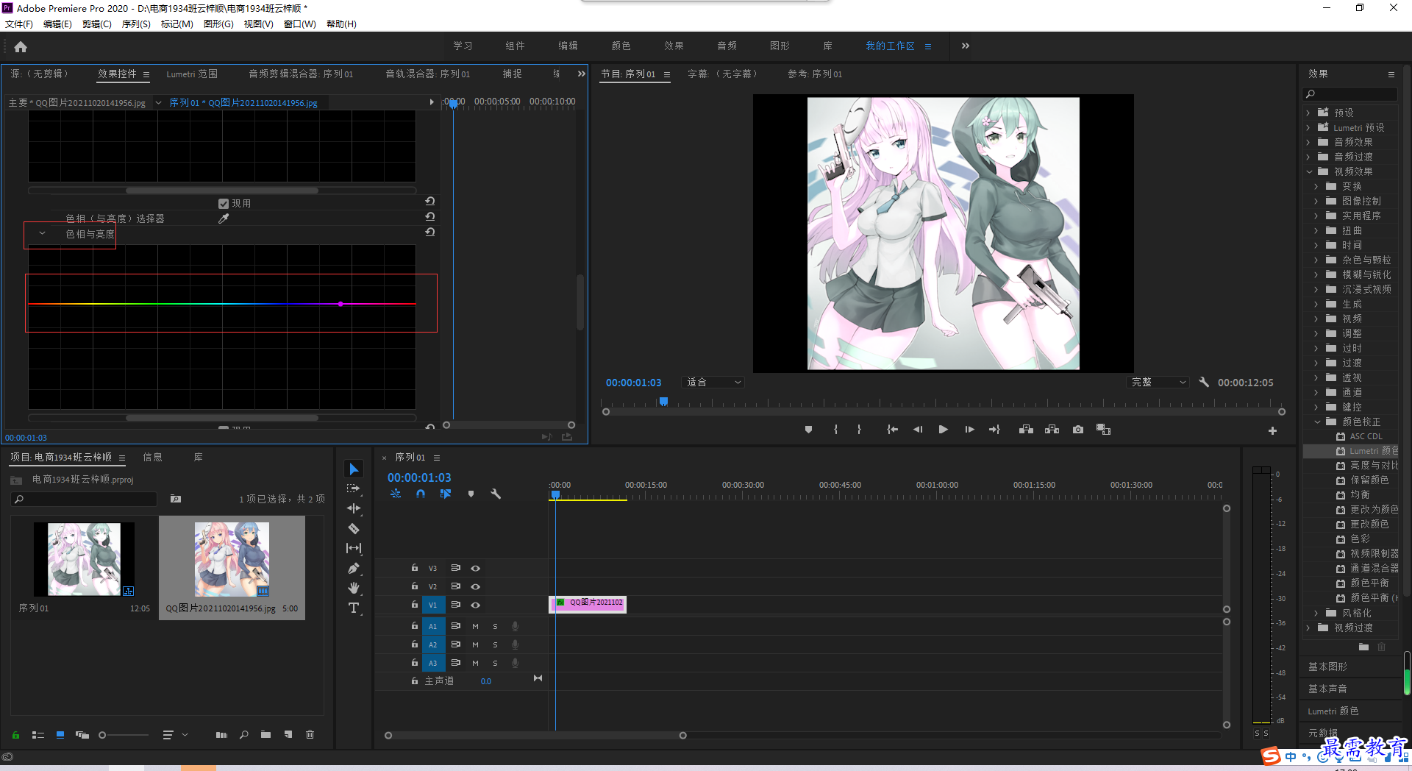The image size is (1412, 771).
Task: Click the Lift button in program monitor
Action: coord(1026,430)
